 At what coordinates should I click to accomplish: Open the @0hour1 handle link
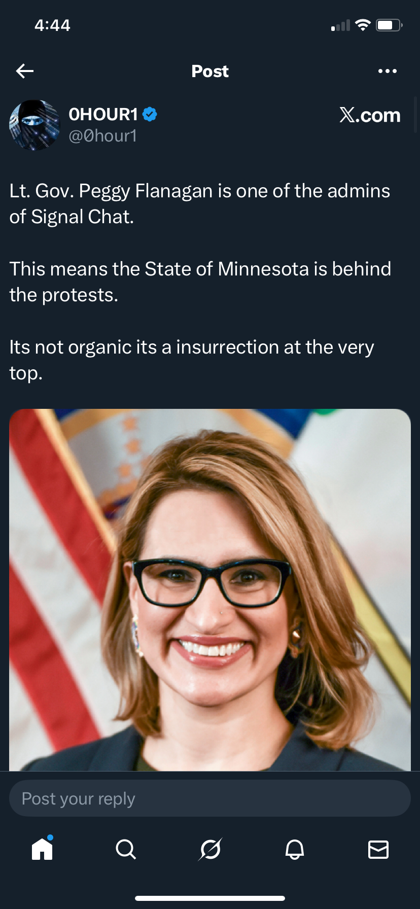click(103, 136)
